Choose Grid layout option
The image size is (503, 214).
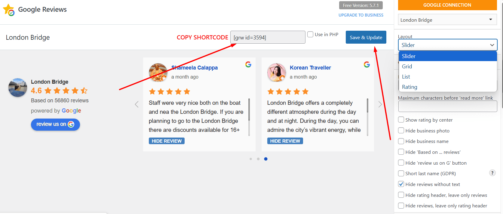[x=448, y=66]
